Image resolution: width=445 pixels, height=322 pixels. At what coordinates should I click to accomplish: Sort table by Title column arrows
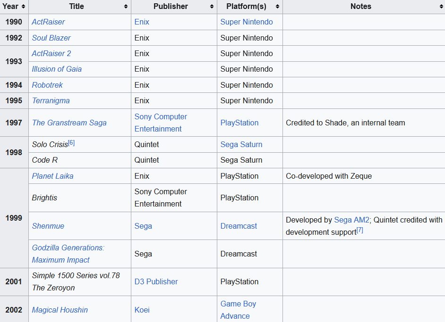tap(126, 7)
